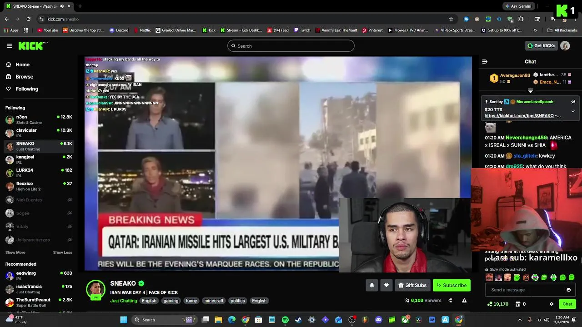Click SNEAKO profile avatar
This screenshot has height=327, width=582.
click(95, 290)
